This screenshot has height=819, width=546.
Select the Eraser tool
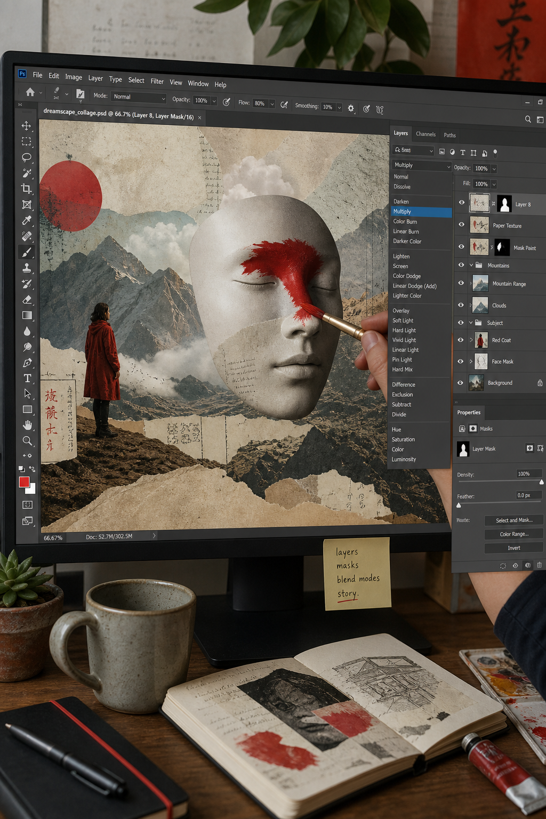pos(27,300)
